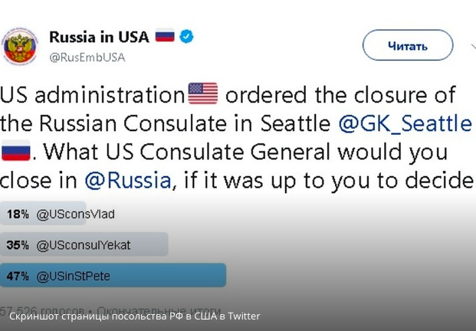Open the tweet options chevron at right
The height and width of the screenshot is (331, 476).
tap(474, 47)
